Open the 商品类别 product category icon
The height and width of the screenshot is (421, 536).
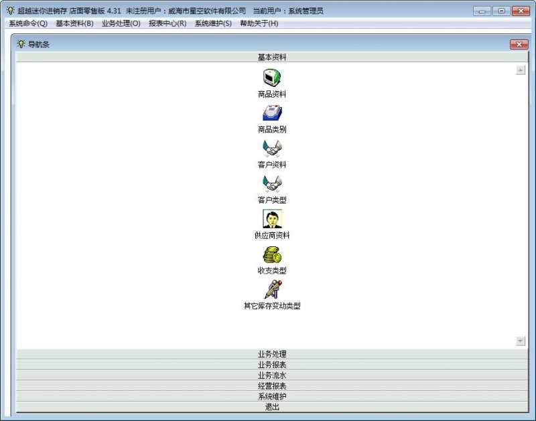(272, 113)
